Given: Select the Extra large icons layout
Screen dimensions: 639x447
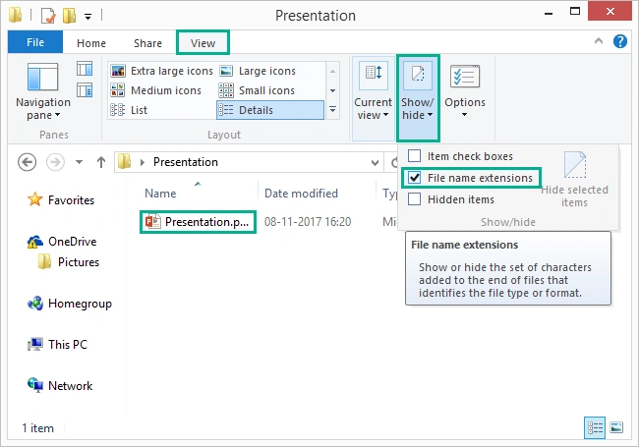Looking at the screenshot, I should point(162,71).
